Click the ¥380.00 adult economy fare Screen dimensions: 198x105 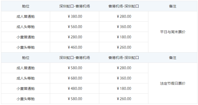(75, 16)
